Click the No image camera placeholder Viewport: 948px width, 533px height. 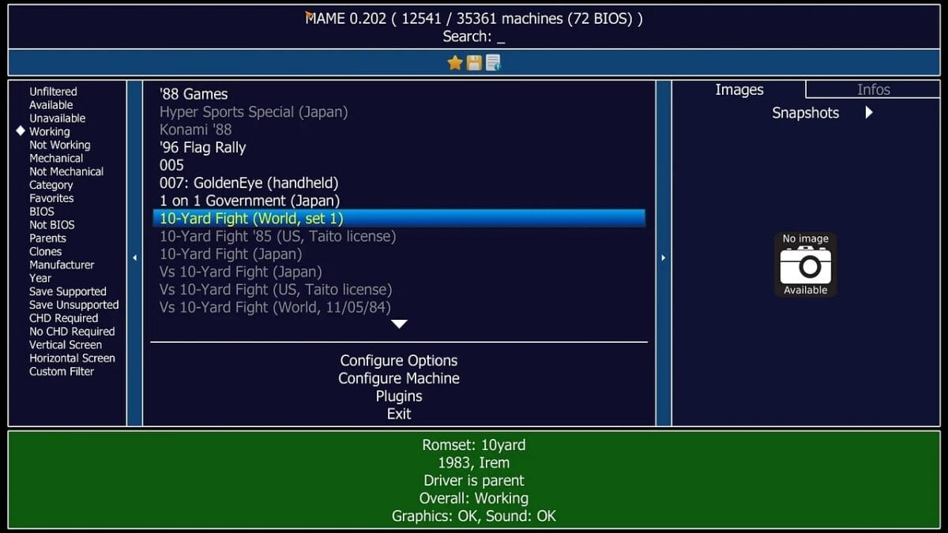(x=806, y=265)
